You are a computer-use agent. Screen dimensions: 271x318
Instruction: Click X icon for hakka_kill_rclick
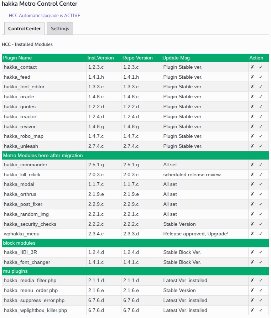(252, 174)
